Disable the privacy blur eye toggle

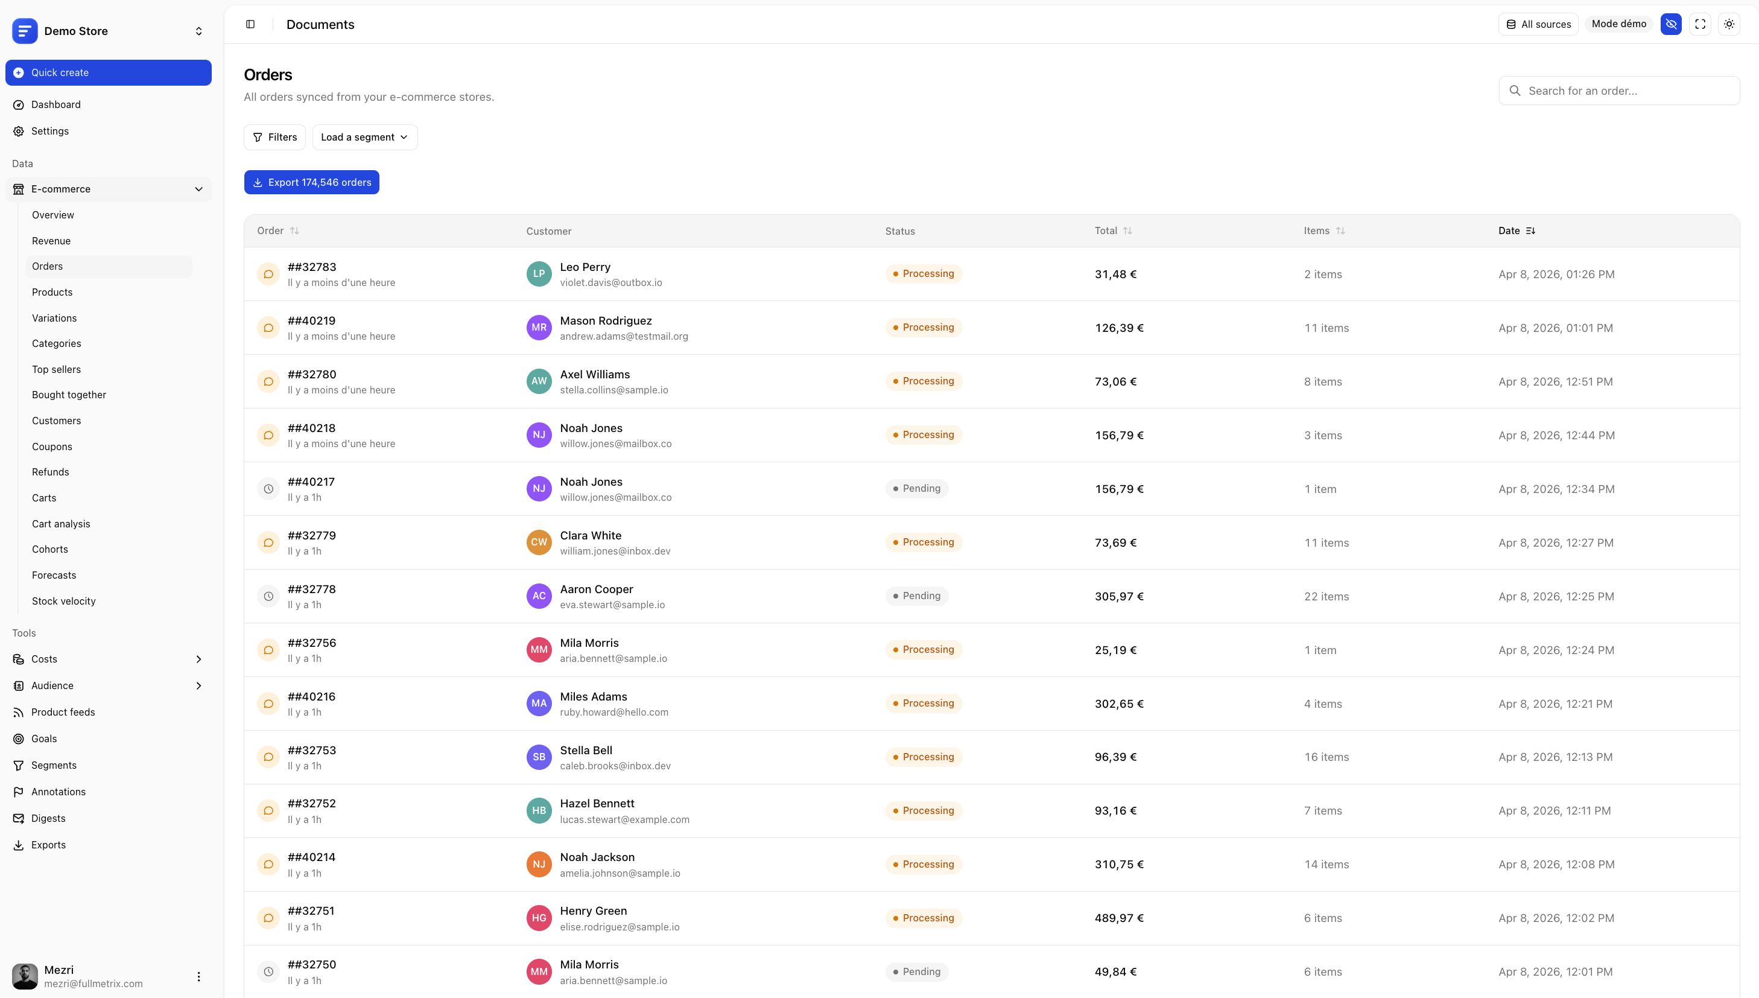point(1670,24)
